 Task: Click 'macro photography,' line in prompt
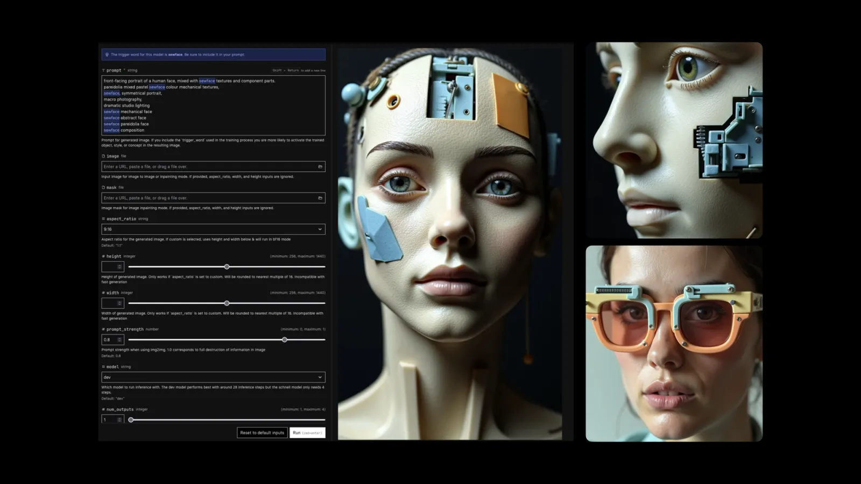pos(123,99)
